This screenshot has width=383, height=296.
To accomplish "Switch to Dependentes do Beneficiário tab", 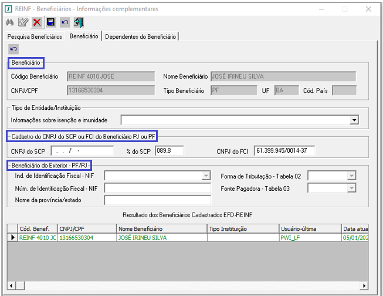I will [x=140, y=36].
